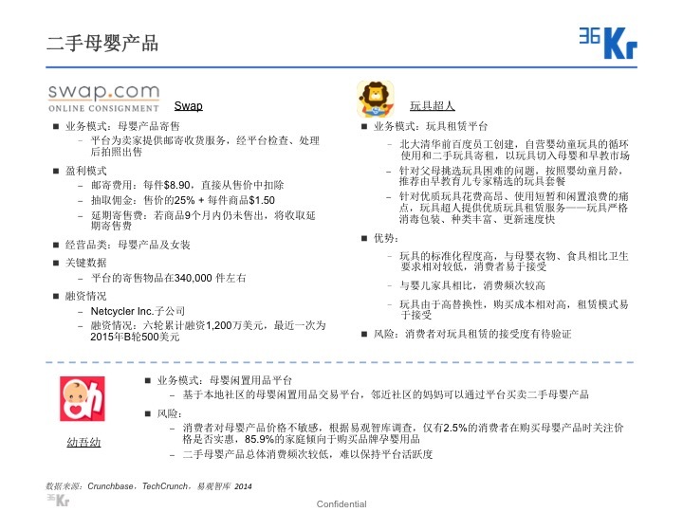The width and height of the screenshot is (683, 512).
Task: Click the swap.com online consignment logo
Action: (103, 97)
